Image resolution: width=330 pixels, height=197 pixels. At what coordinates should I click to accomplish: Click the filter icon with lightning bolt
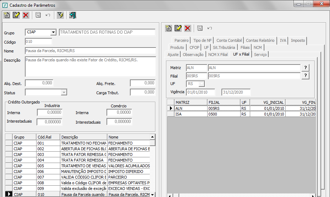coord(60,15)
